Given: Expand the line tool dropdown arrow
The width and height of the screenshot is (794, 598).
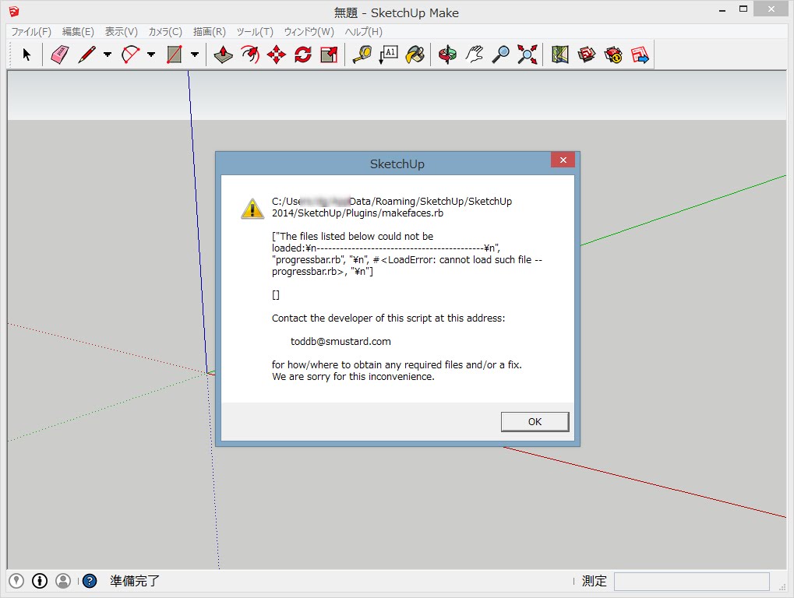Looking at the screenshot, I should click(108, 55).
